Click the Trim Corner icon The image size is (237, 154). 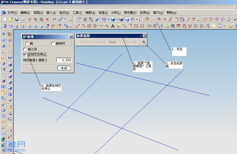165,19
